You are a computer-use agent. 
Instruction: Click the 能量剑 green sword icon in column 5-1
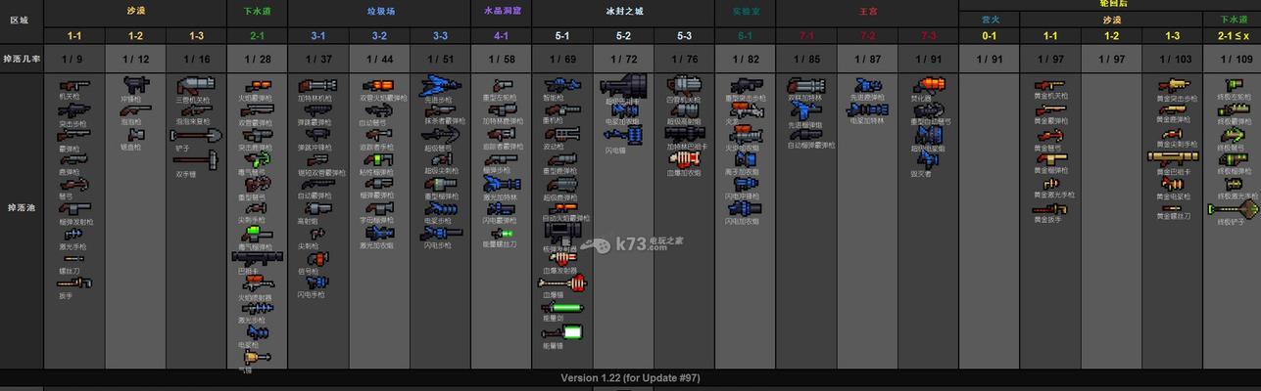[564, 307]
